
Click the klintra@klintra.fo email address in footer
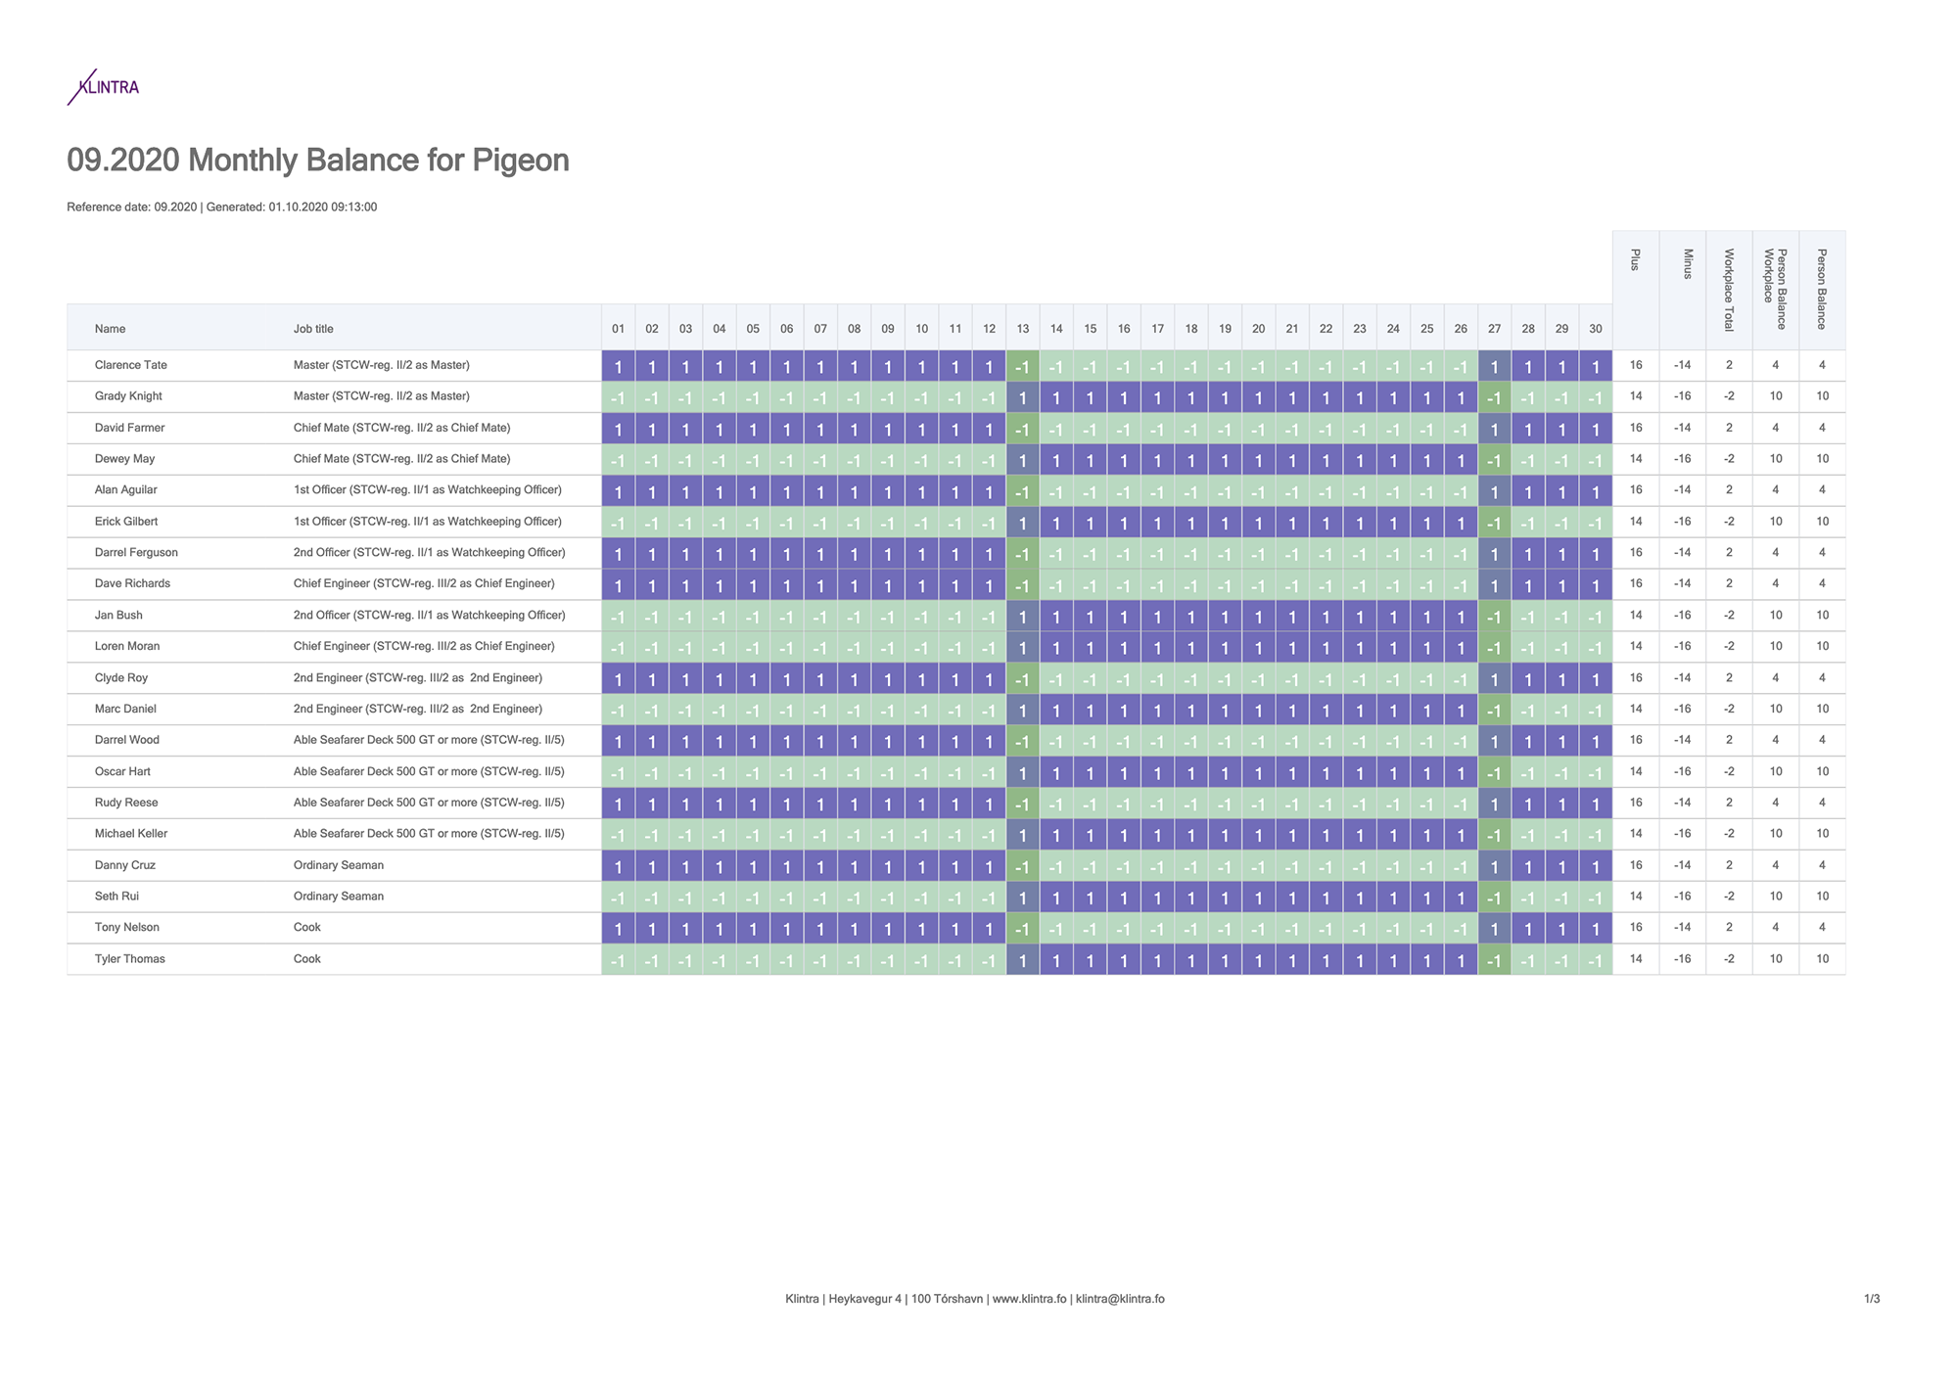pyautogui.click(x=1120, y=1299)
